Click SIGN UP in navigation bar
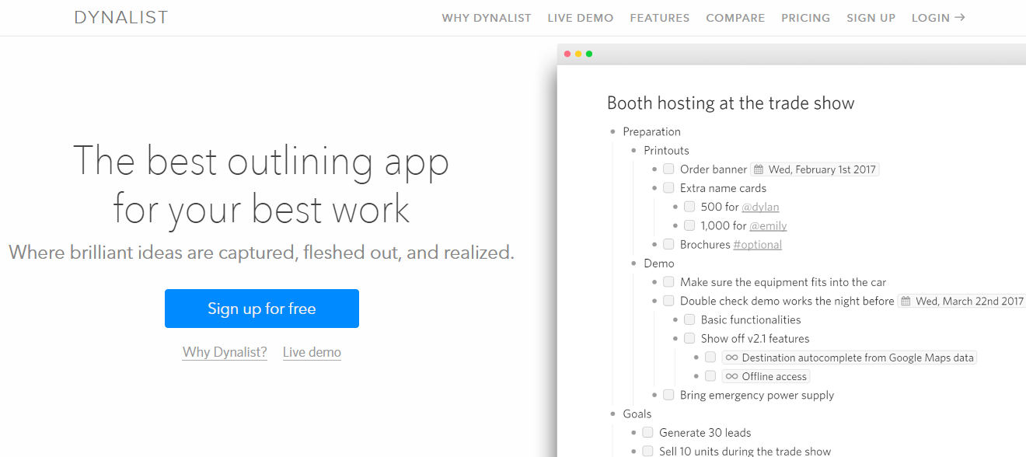 [x=871, y=18]
